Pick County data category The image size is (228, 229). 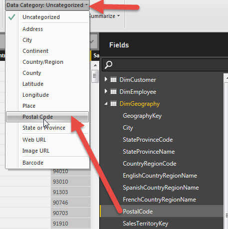(x=47, y=73)
